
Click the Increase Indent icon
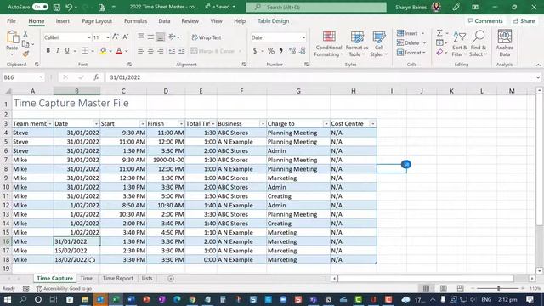point(181,51)
